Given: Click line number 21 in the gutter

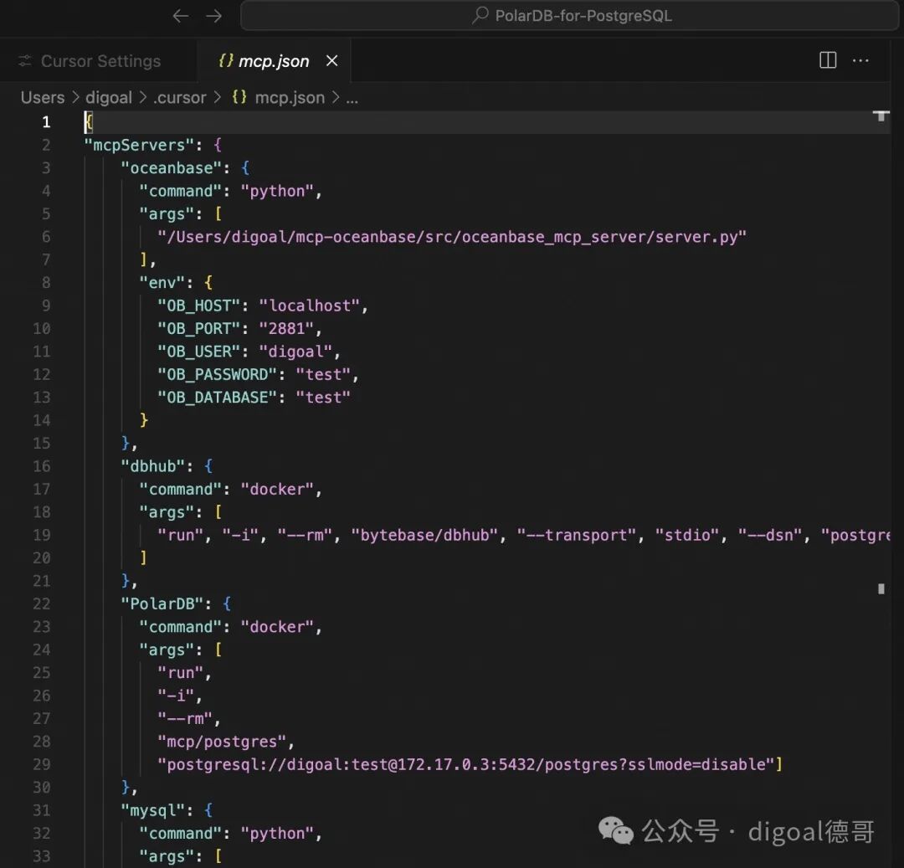Looking at the screenshot, I should tap(42, 581).
